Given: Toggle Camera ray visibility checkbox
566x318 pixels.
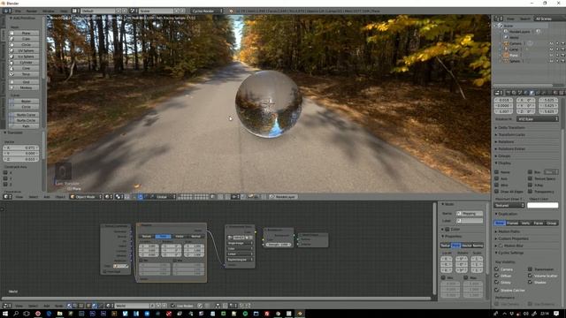Looking at the screenshot, I should (x=497, y=269).
